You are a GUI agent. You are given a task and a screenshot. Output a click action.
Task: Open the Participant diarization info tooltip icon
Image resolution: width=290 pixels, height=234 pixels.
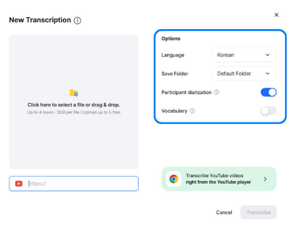click(x=216, y=92)
